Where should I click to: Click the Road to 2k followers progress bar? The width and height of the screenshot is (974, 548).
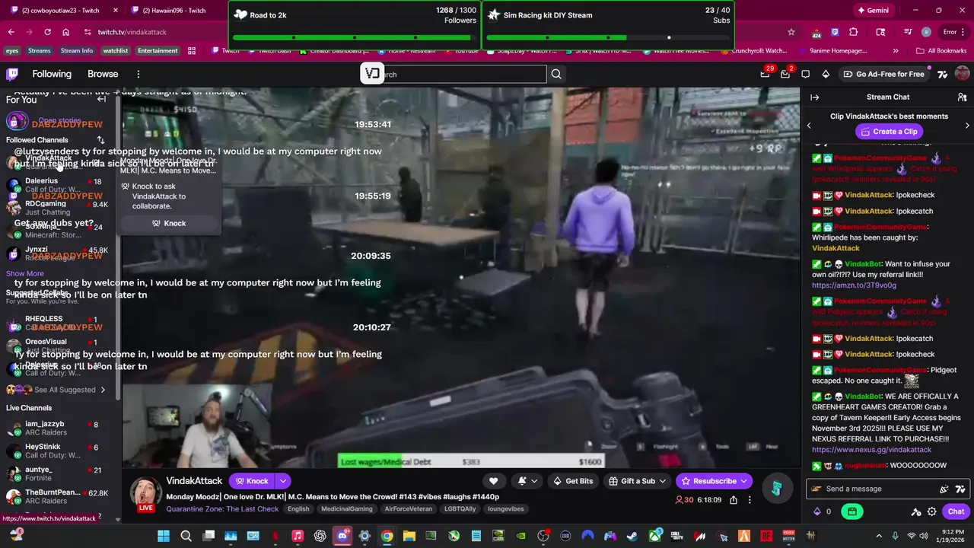click(x=354, y=37)
